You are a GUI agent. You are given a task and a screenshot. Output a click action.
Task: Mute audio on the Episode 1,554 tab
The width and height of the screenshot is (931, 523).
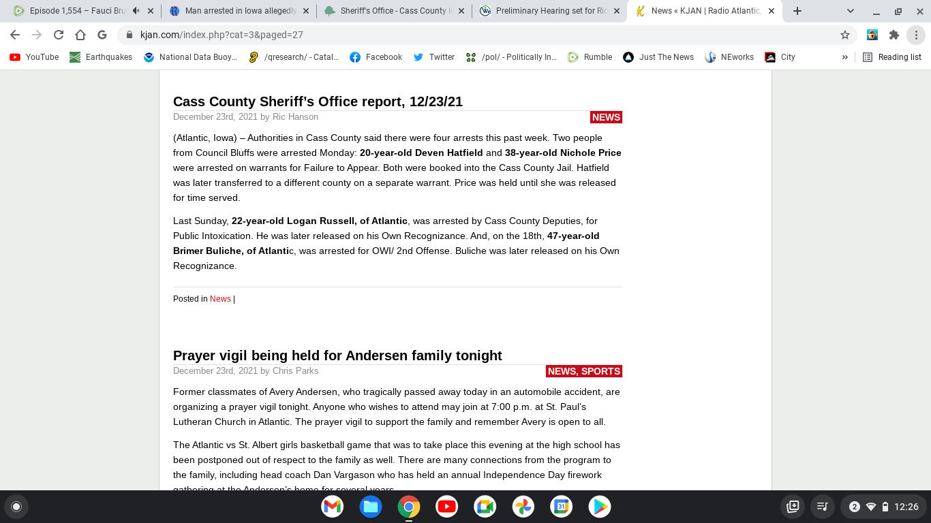click(136, 11)
